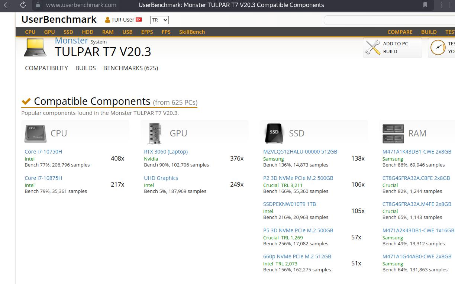Click the site search input field
The height and width of the screenshot is (284, 455).
tap(390, 20)
